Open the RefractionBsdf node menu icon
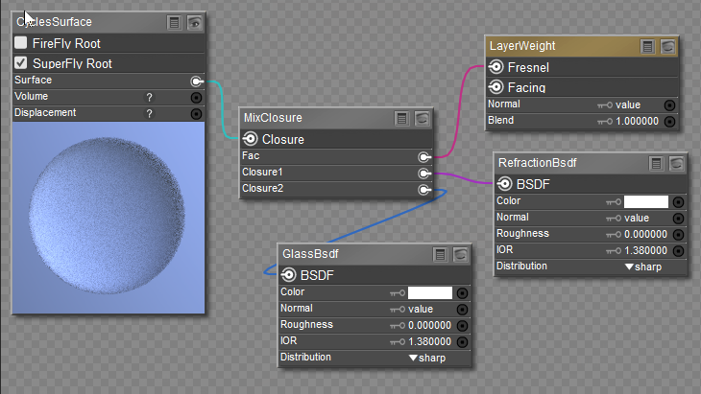 (x=656, y=164)
